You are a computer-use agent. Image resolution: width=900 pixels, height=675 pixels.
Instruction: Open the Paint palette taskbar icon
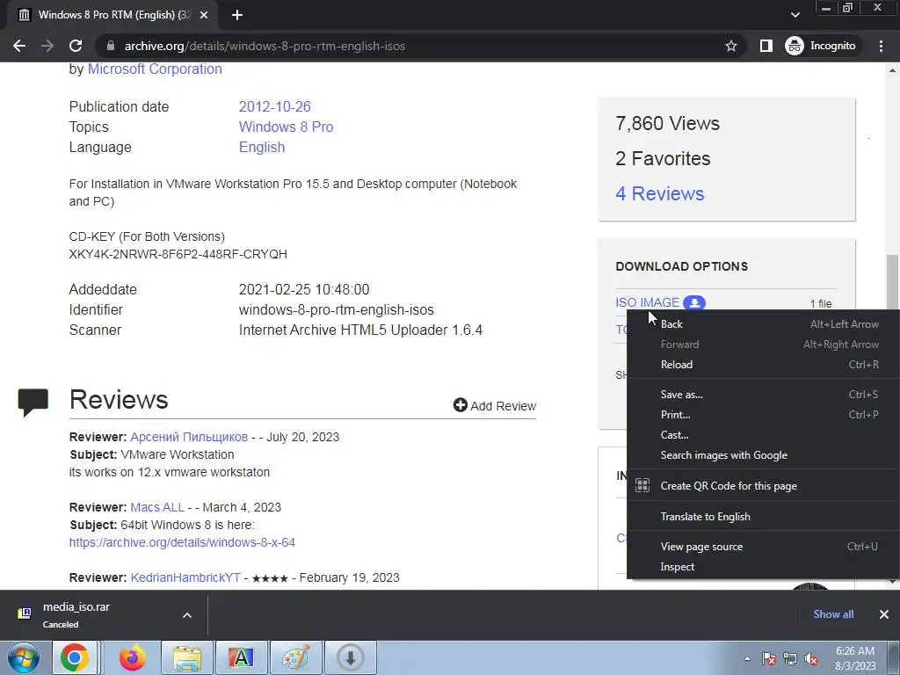tap(296, 657)
